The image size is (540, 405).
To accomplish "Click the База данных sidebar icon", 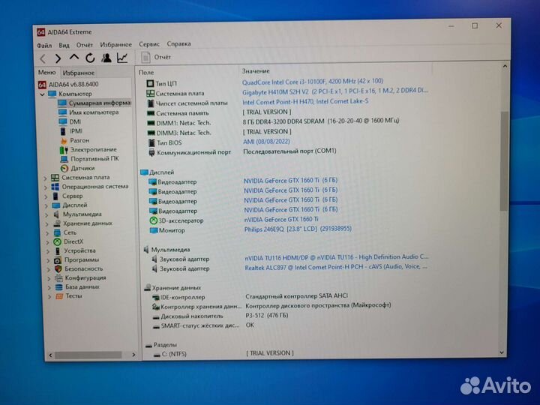I will point(59,286).
